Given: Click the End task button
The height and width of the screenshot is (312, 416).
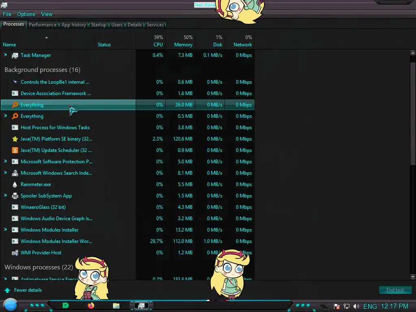Looking at the screenshot, I should (395, 290).
